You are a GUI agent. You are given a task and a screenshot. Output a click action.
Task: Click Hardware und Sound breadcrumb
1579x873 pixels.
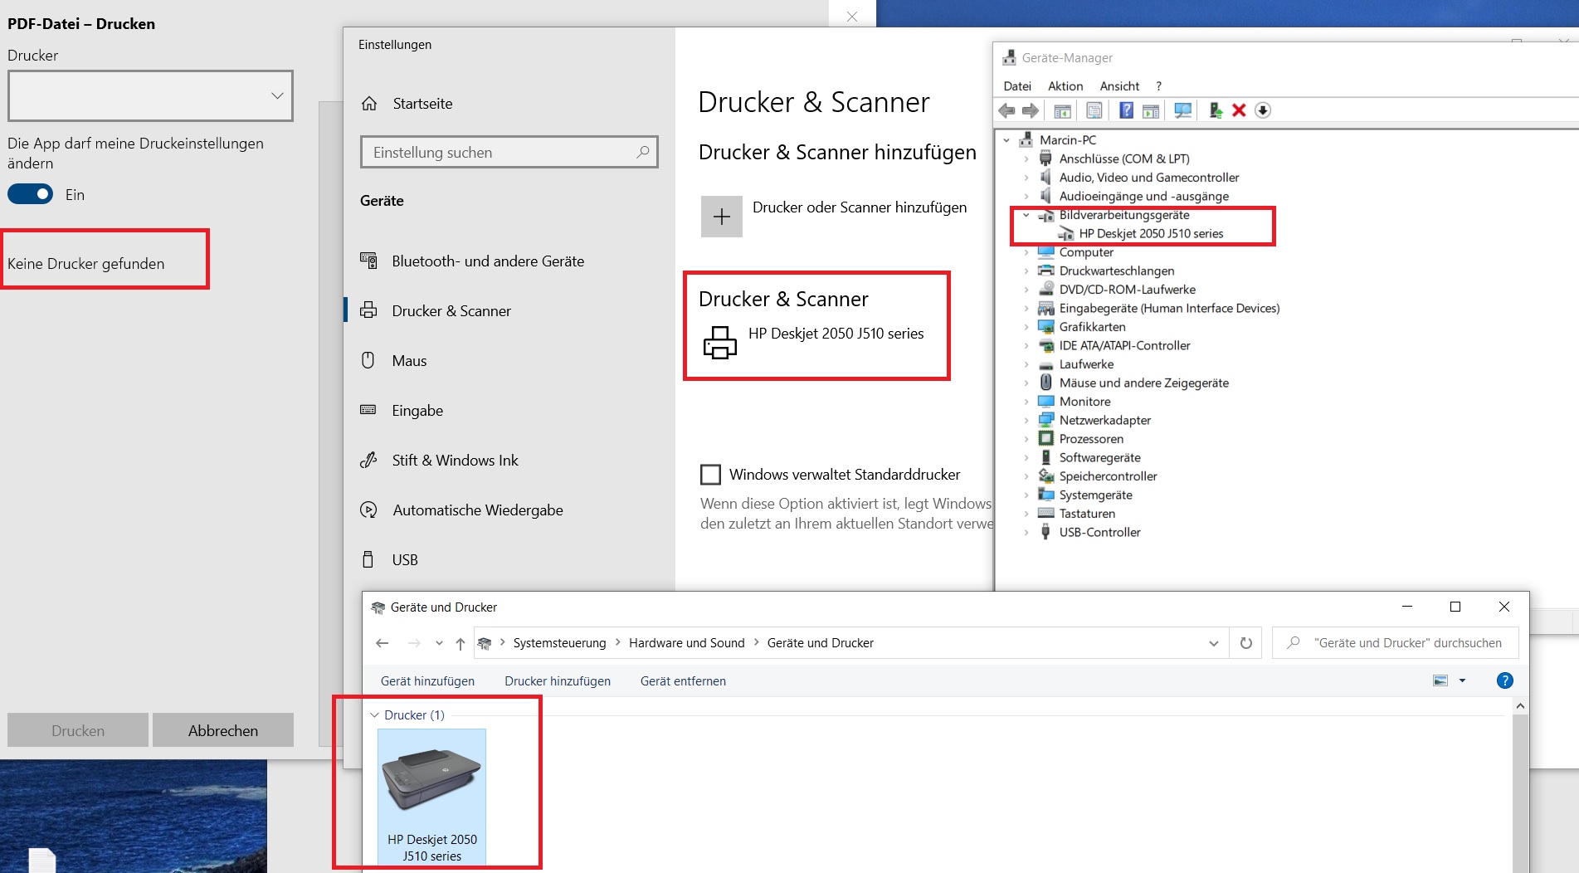point(686,643)
